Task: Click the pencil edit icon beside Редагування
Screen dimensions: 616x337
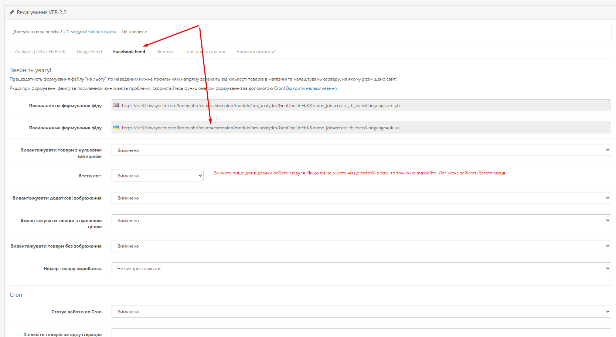Action: tap(12, 13)
